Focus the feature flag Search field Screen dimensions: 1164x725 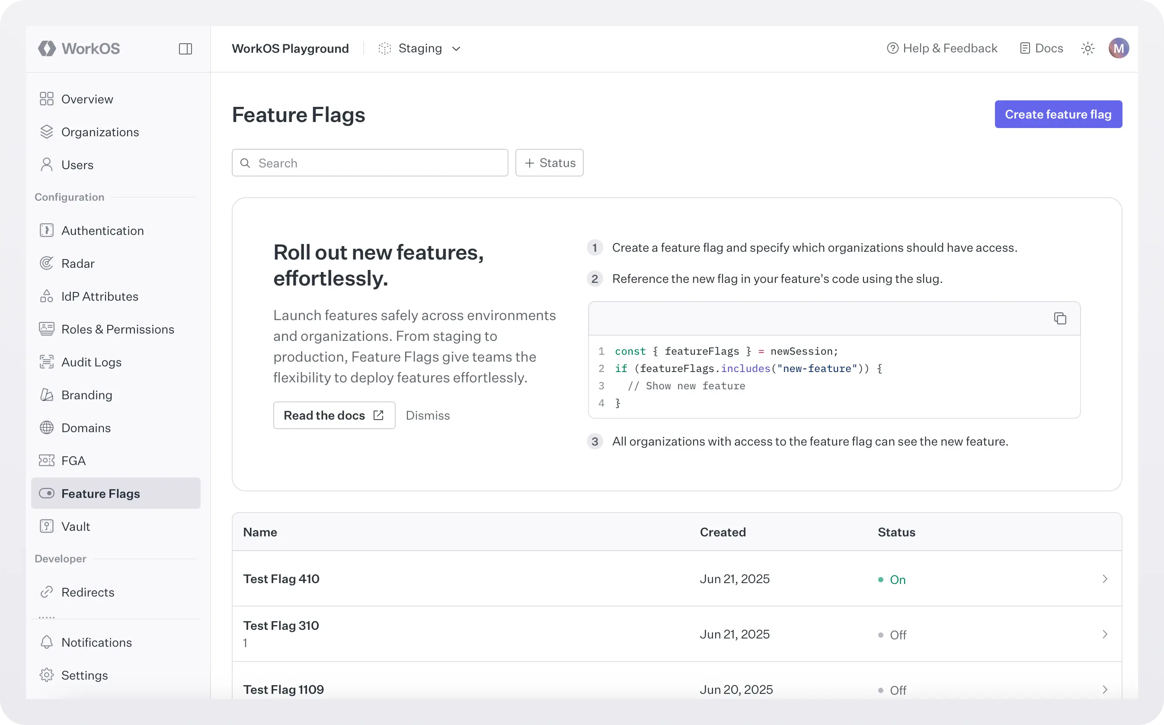click(369, 163)
